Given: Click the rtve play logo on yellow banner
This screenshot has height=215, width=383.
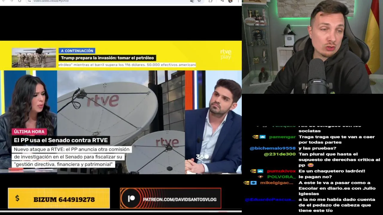Looking at the screenshot, I should 226,54.
